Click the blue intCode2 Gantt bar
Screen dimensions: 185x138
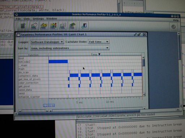[58, 61]
